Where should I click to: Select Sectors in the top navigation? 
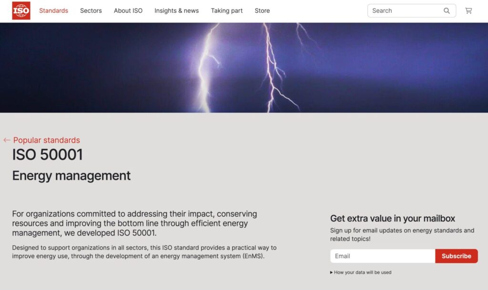click(91, 10)
